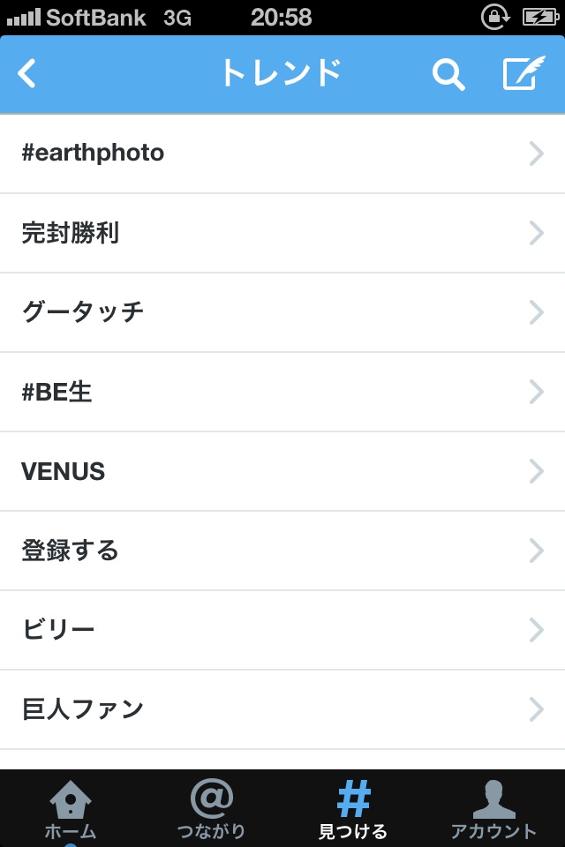Go to ホーム birdhouse tab
The height and width of the screenshot is (847, 565).
pyautogui.click(x=70, y=809)
